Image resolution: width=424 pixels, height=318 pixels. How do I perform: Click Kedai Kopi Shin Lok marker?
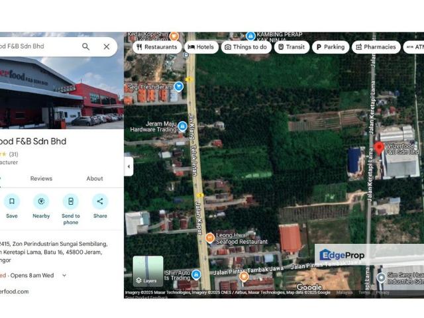pyautogui.click(x=174, y=36)
